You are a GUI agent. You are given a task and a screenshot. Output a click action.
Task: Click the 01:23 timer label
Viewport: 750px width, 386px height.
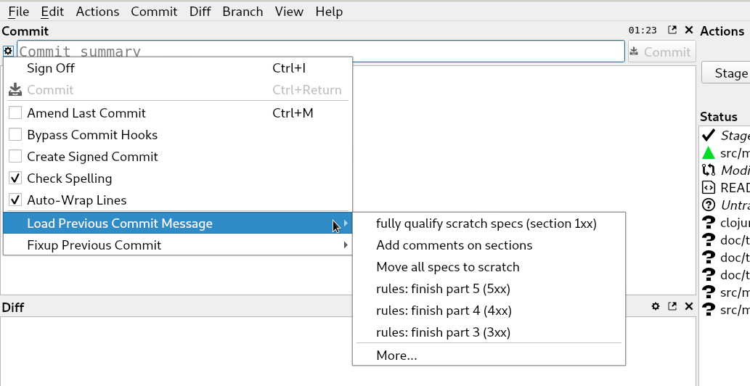click(x=643, y=30)
